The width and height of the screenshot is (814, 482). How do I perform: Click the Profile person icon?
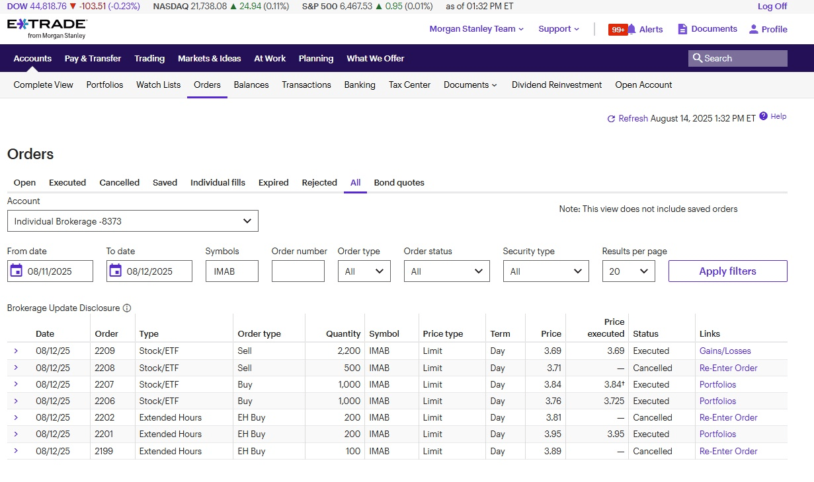coord(753,29)
